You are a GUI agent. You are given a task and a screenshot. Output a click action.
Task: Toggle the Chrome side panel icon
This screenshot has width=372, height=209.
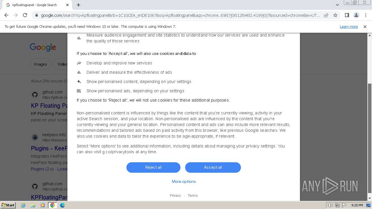click(x=347, y=15)
